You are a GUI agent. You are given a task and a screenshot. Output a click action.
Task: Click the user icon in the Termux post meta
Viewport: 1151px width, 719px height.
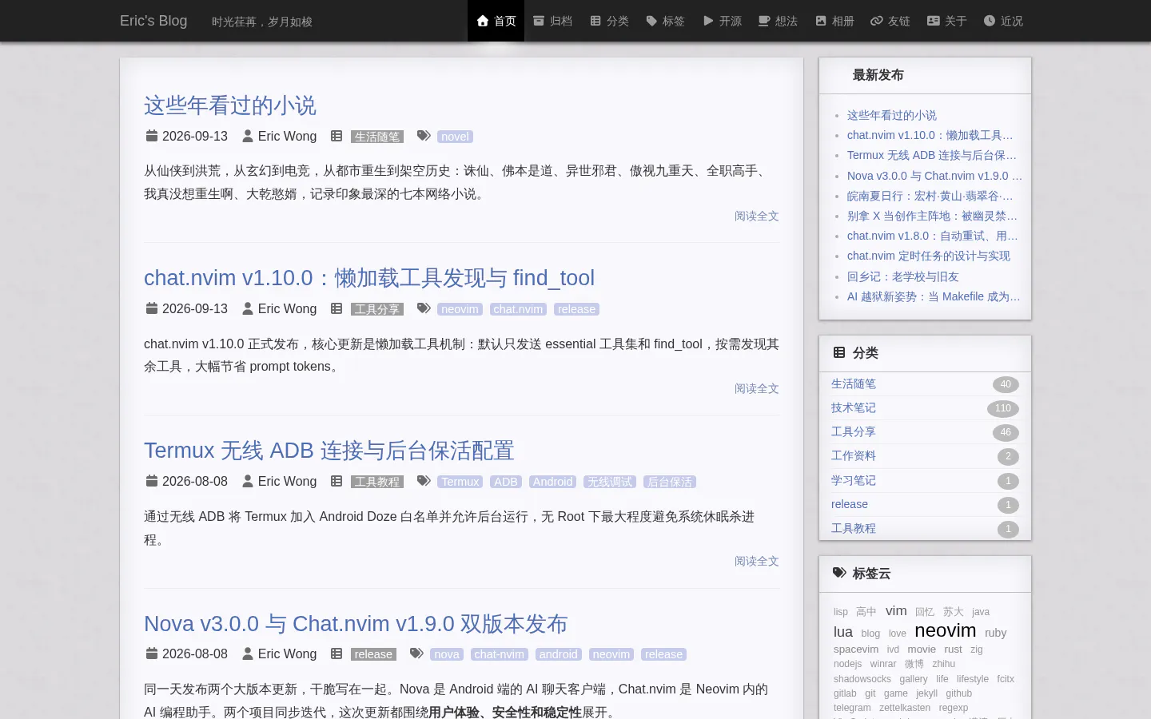(x=248, y=481)
